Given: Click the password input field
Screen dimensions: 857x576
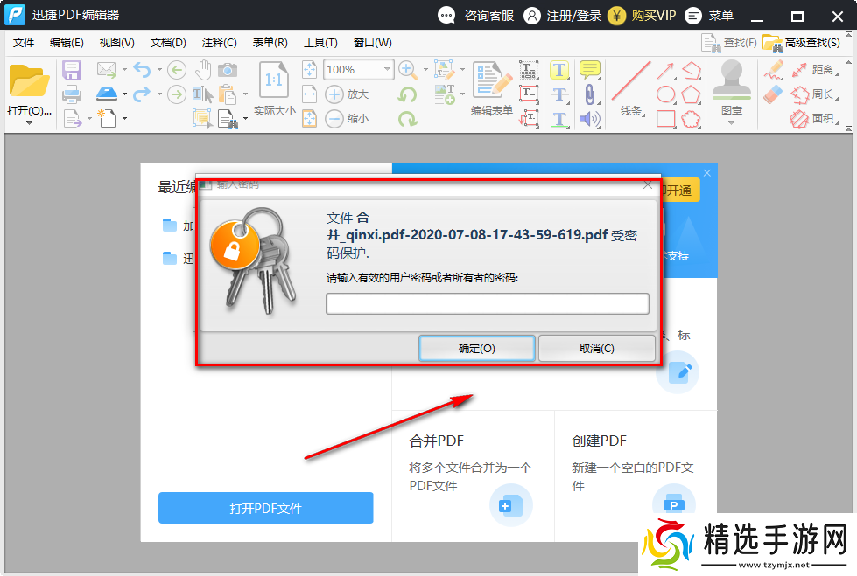Looking at the screenshot, I should pos(488,303).
